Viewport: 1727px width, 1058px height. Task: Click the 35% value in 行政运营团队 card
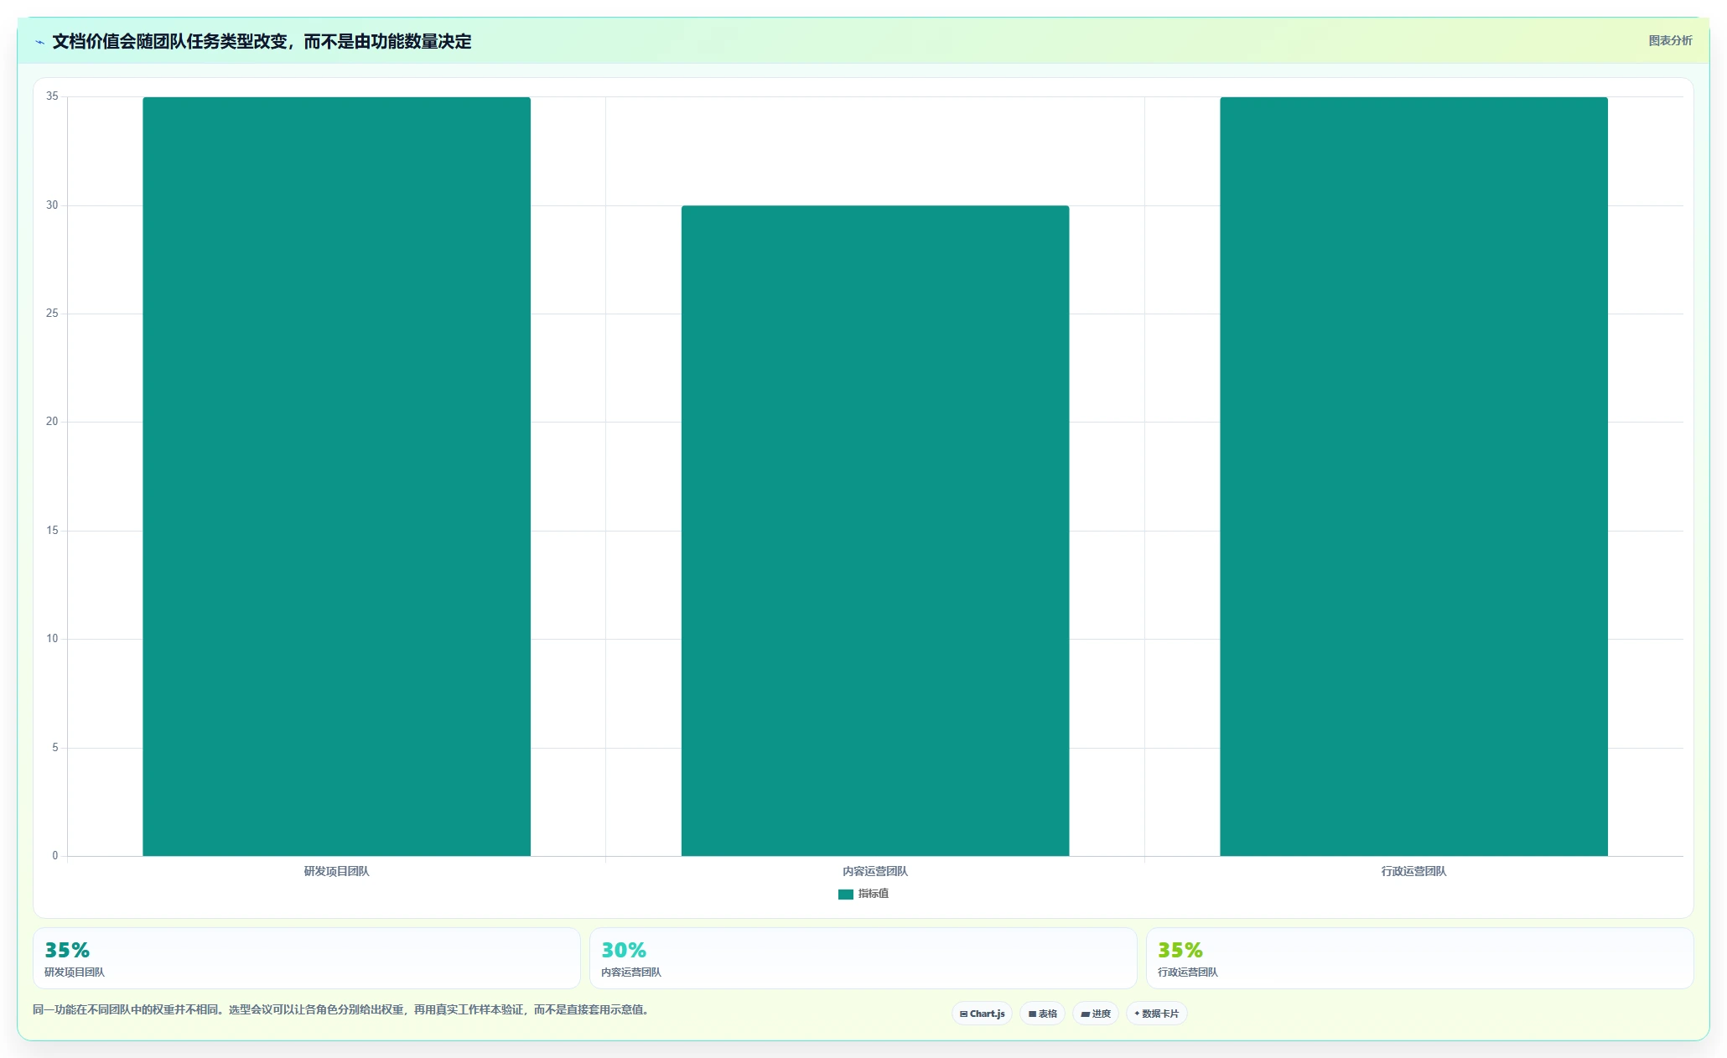(1180, 950)
